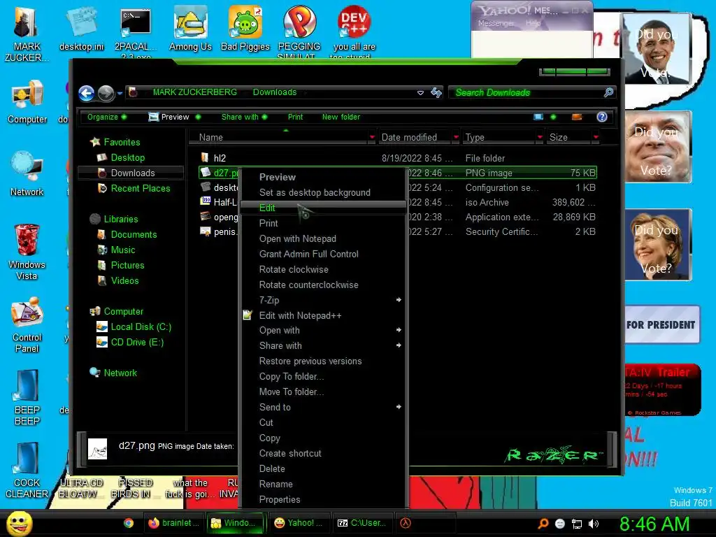Open the desktop.ini file icon

pyautogui.click(x=81, y=29)
